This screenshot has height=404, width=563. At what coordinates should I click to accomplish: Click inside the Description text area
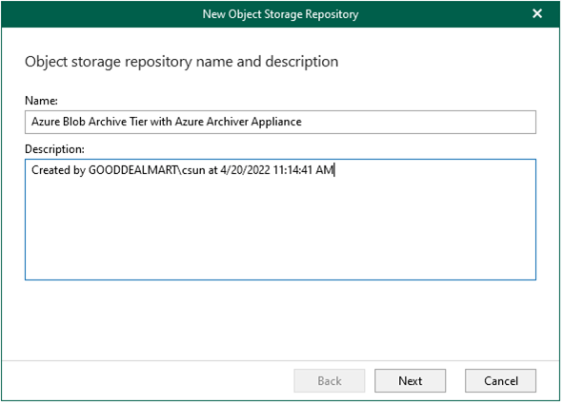(x=280, y=220)
